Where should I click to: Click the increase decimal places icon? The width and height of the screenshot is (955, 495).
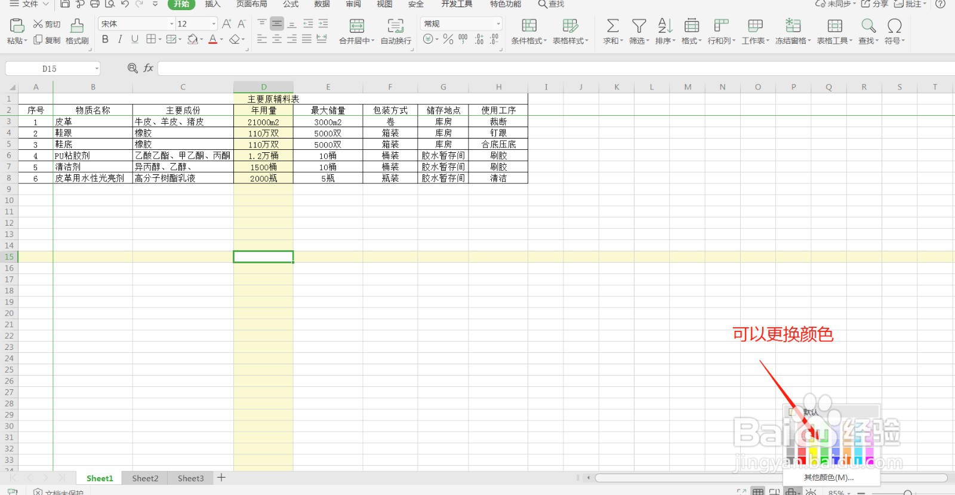(479, 39)
